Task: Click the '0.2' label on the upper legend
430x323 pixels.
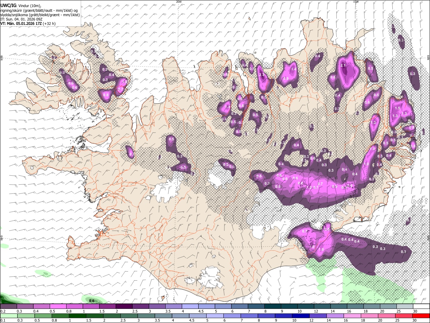Action: (3, 311)
